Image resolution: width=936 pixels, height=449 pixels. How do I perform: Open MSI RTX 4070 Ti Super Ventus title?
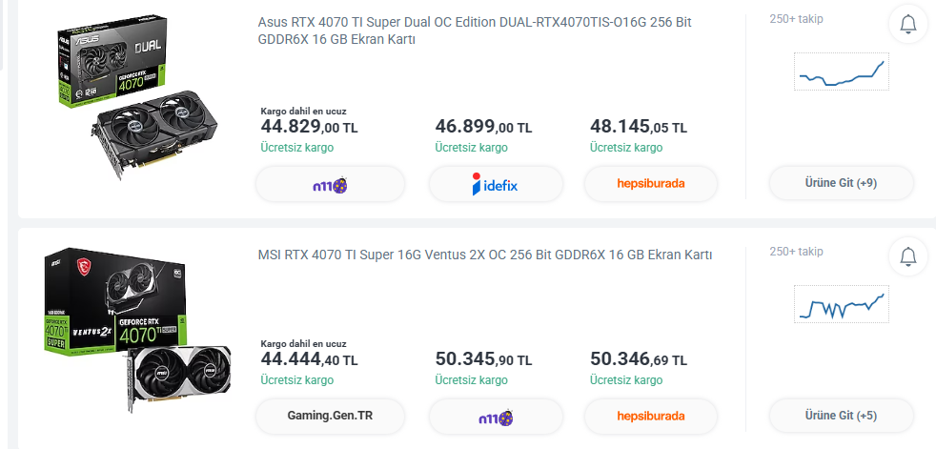485,255
